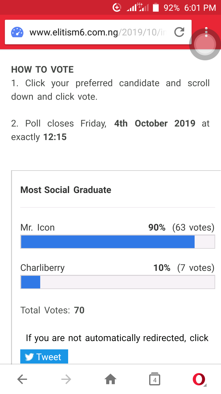Click the Tweet button
Viewport: 221px width, 394px height.
point(44,357)
